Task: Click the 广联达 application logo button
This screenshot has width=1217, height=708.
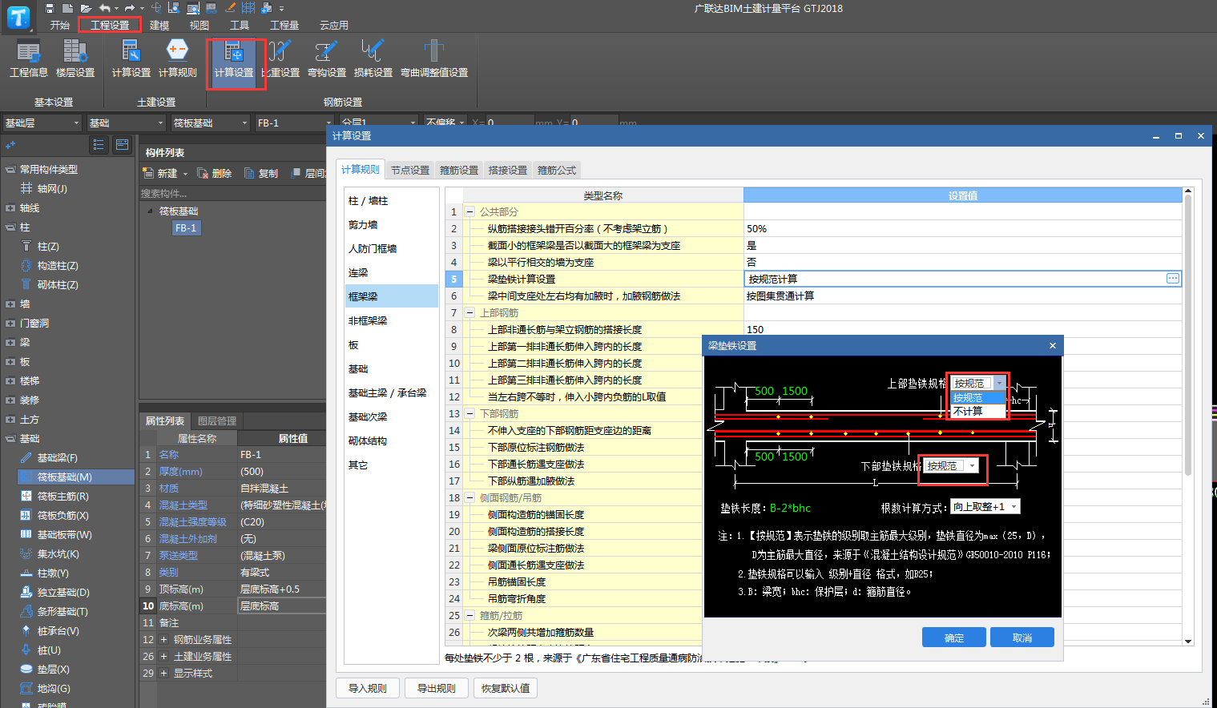Action: click(18, 17)
